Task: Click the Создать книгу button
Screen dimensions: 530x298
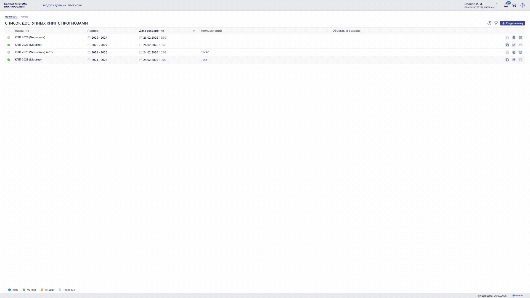Action: tap(512, 23)
